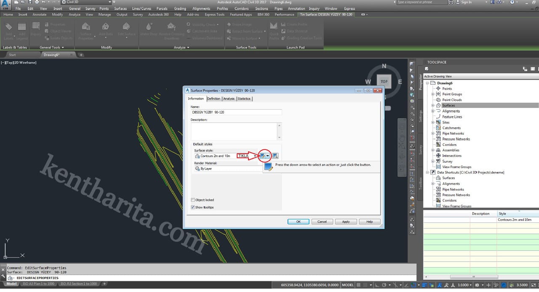Expand the Point Groups tree node
539x292 pixels.
click(x=432, y=94)
